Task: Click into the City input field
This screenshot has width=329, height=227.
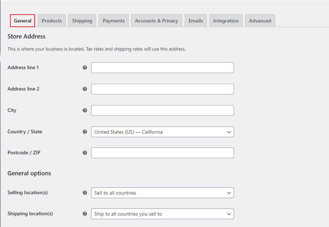Action: pos(163,110)
